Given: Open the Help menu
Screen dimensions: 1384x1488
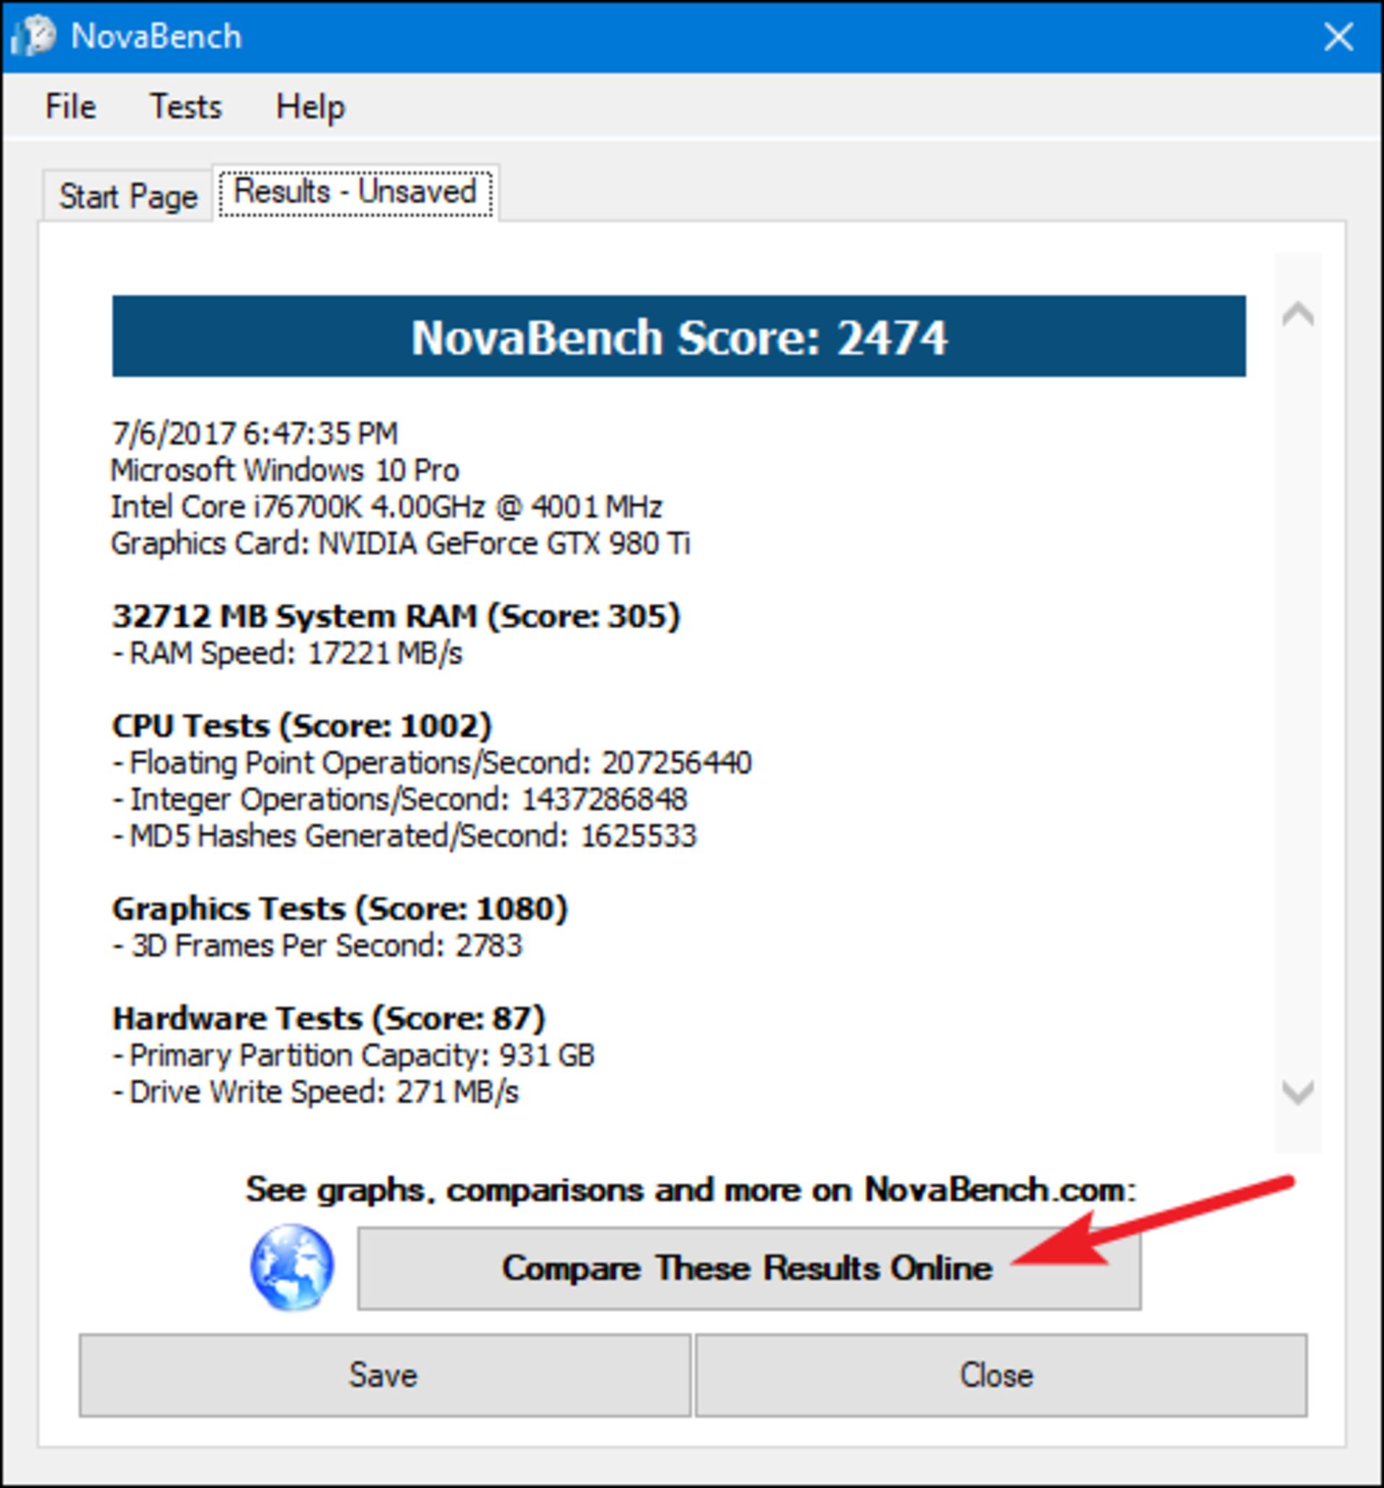Looking at the screenshot, I should pyautogui.click(x=311, y=106).
